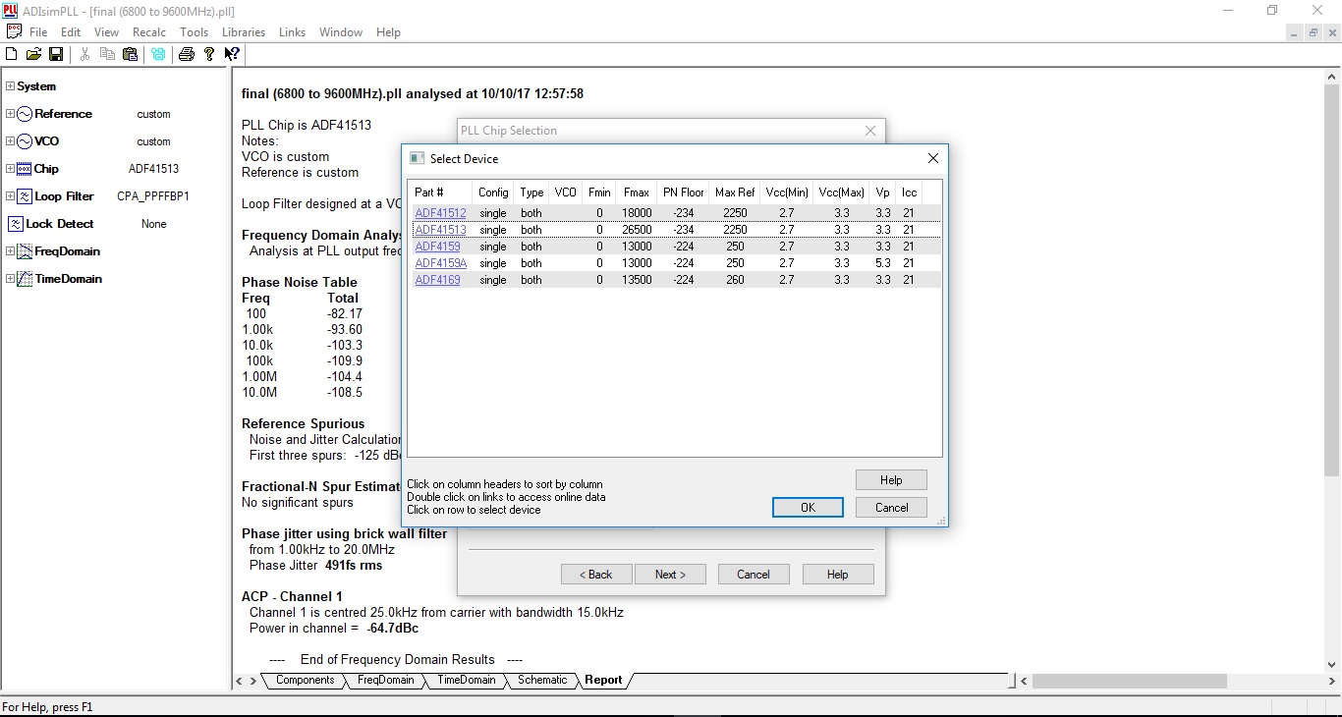The image size is (1342, 717).
Task: Open a file using the folder icon
Action: tap(33, 54)
